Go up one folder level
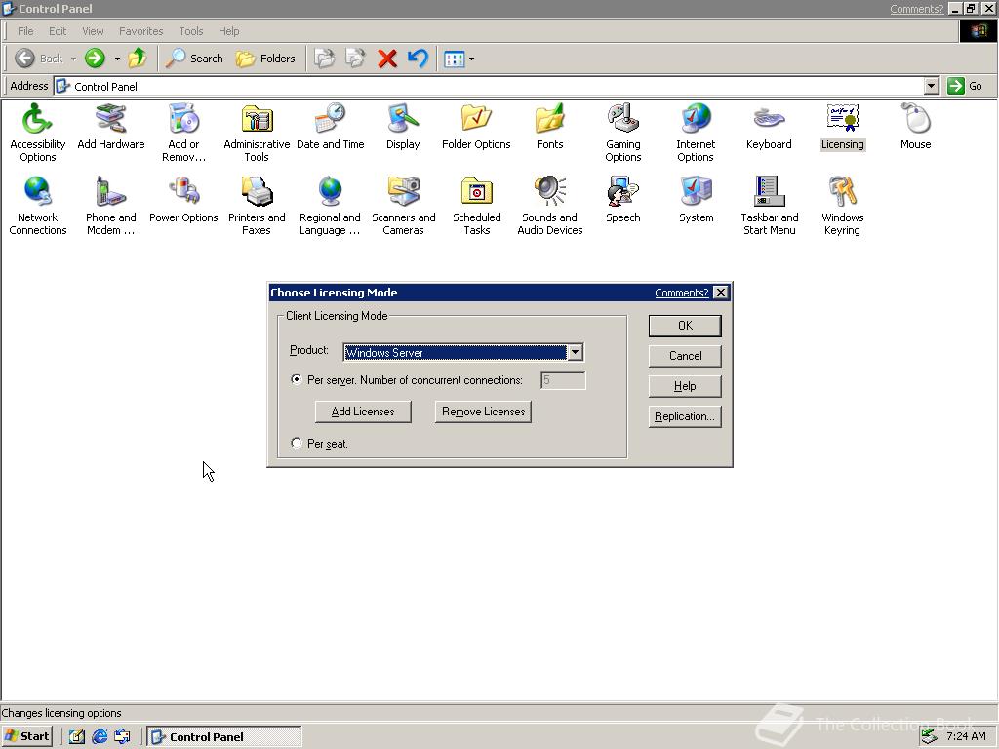The height and width of the screenshot is (749, 999). (x=137, y=59)
